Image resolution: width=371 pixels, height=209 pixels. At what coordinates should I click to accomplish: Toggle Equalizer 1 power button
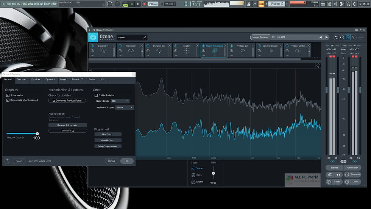[92, 46]
